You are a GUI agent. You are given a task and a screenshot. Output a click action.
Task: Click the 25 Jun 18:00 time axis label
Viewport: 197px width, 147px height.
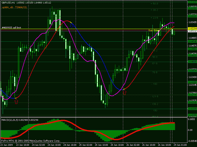(117, 145)
